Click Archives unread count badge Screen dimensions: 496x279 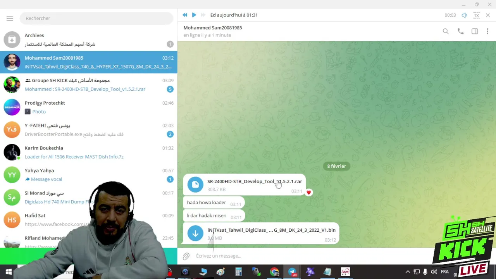[x=170, y=44]
